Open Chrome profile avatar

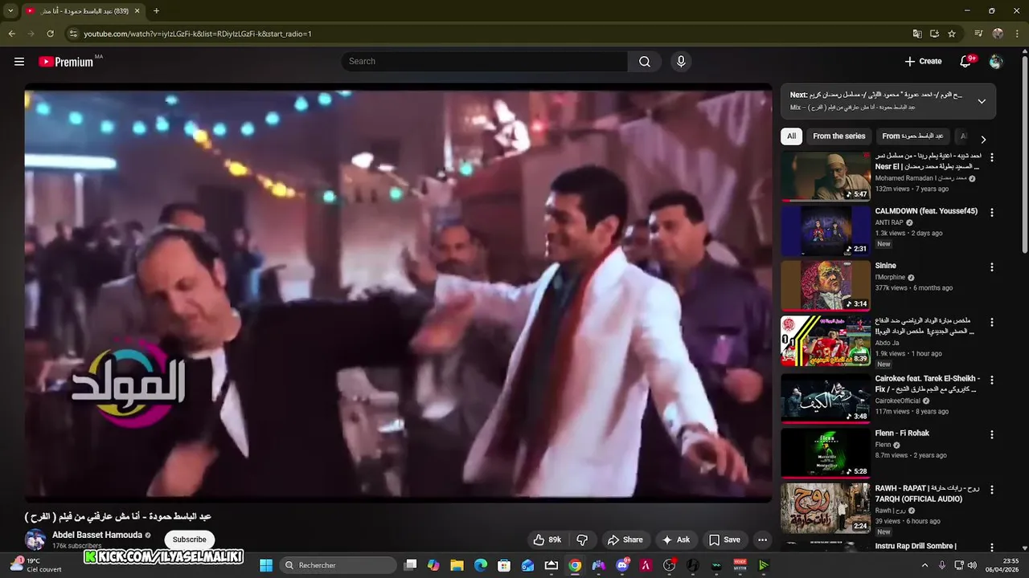998,34
